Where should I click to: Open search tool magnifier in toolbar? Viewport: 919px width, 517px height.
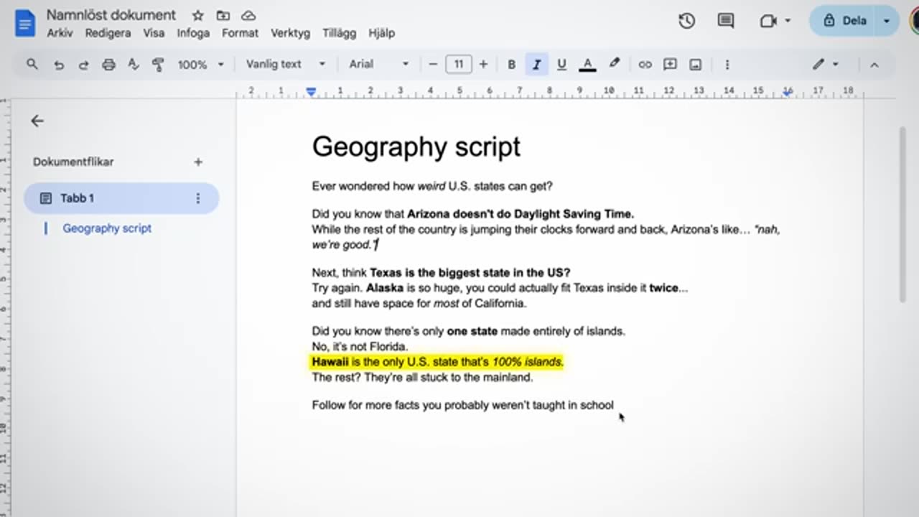(32, 65)
